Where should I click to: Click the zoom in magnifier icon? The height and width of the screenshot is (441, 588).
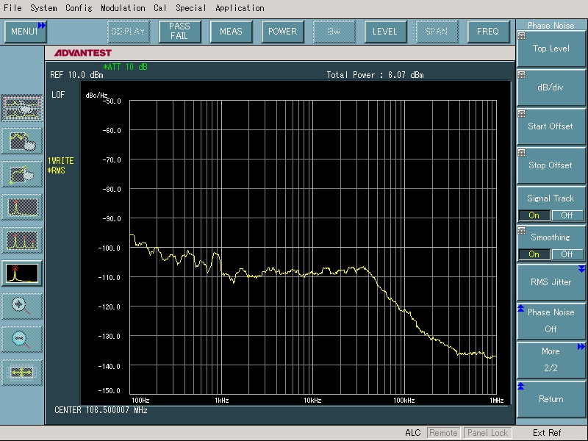[x=22, y=306]
